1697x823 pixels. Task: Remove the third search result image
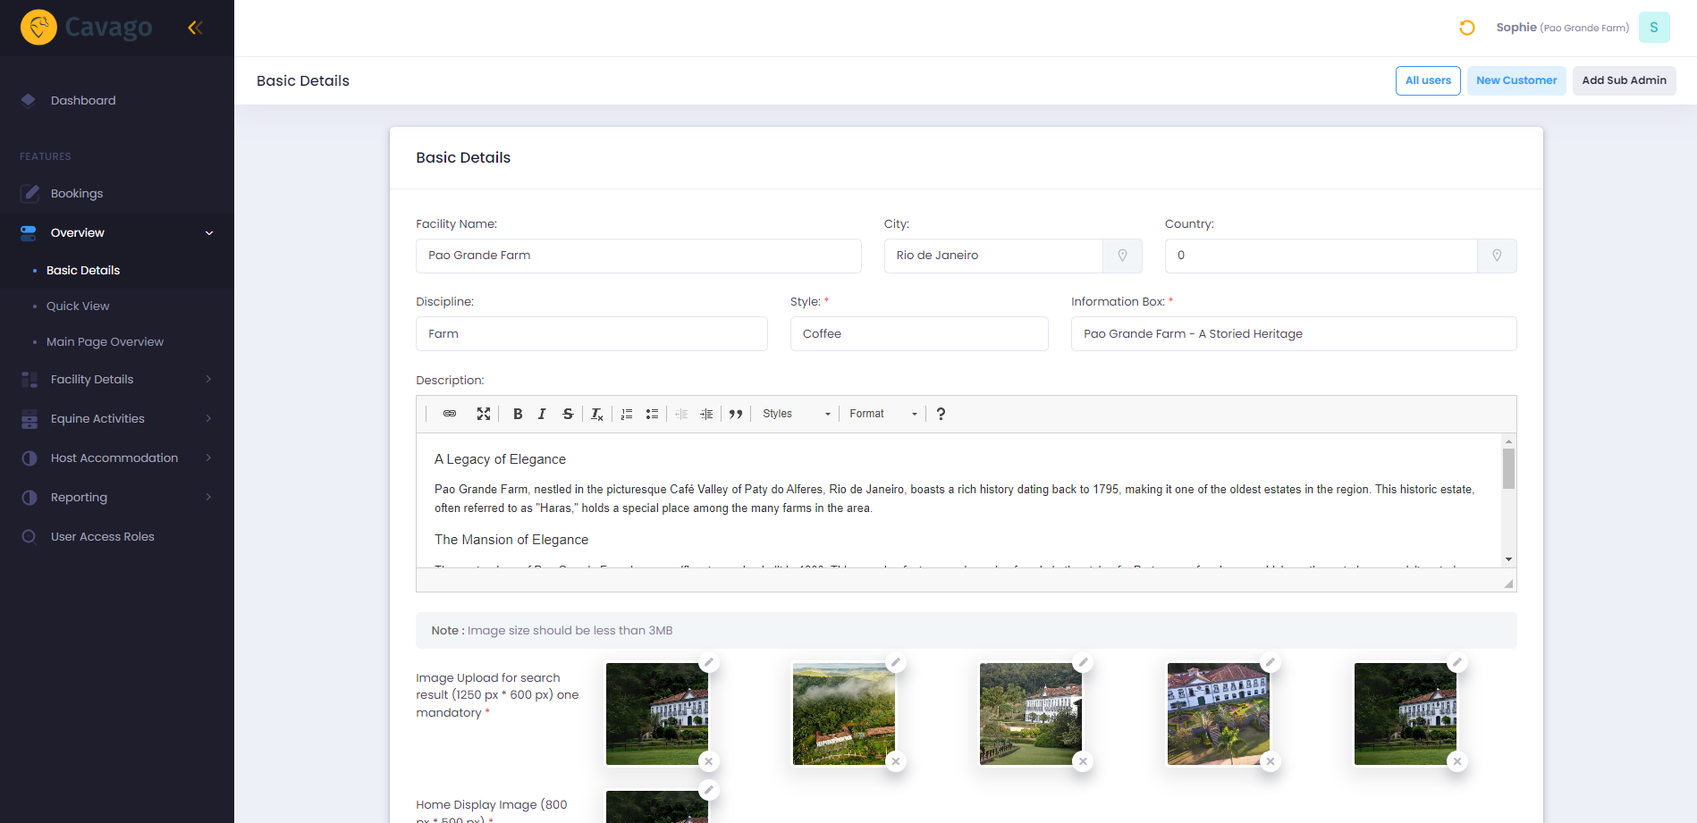1083,761
